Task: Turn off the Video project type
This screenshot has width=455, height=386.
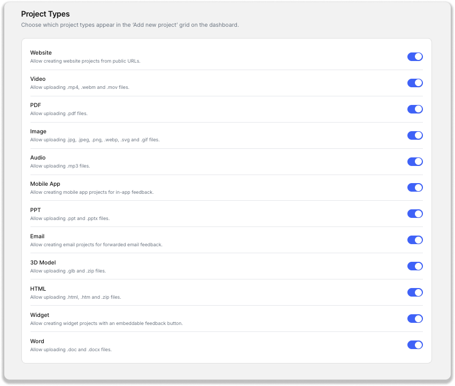Action: point(415,83)
